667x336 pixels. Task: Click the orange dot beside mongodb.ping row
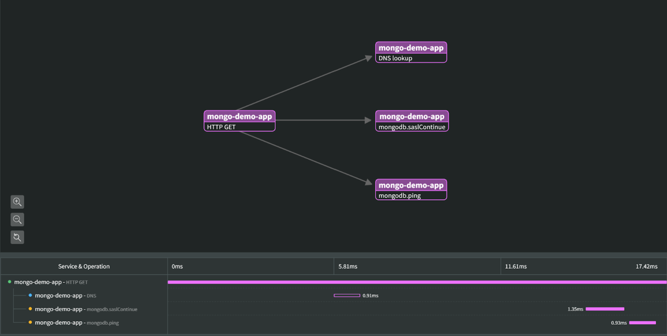30,322
